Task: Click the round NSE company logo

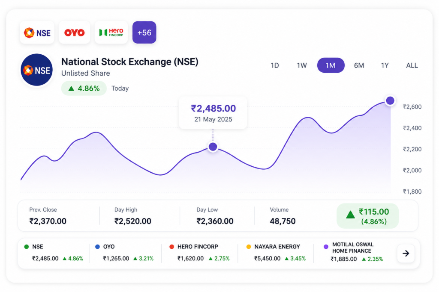Action: tap(37, 70)
